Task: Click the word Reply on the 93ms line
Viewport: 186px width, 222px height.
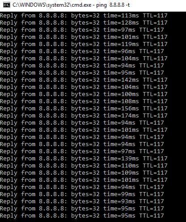Action: tap(8, 201)
